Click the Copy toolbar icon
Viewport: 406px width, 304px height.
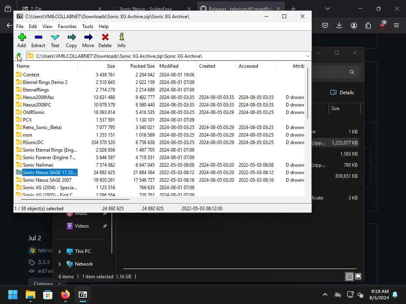pyautogui.click(x=71, y=40)
